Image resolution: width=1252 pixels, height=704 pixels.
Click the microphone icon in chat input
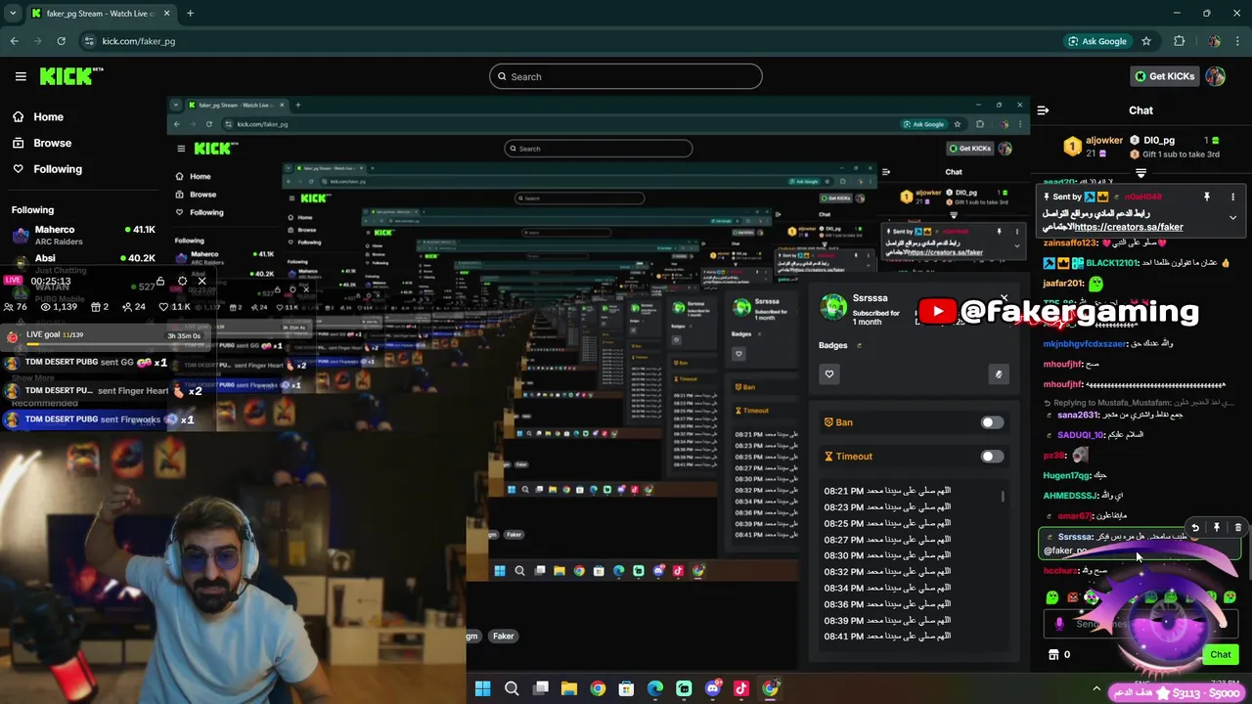point(1059,624)
